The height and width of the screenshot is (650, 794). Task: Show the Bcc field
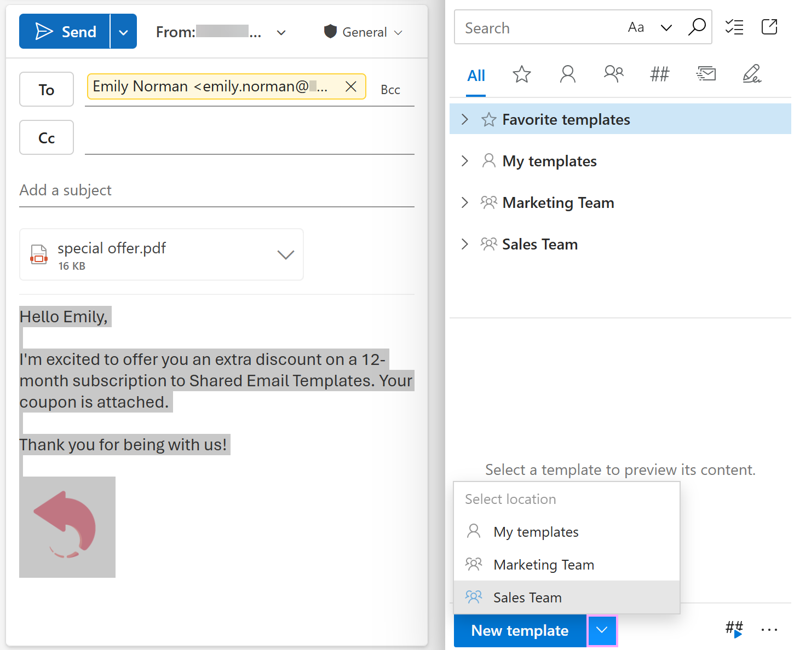[x=390, y=89]
